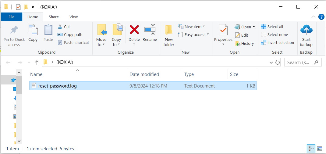Click Properties icon in title bar toolbar

tap(18, 7)
